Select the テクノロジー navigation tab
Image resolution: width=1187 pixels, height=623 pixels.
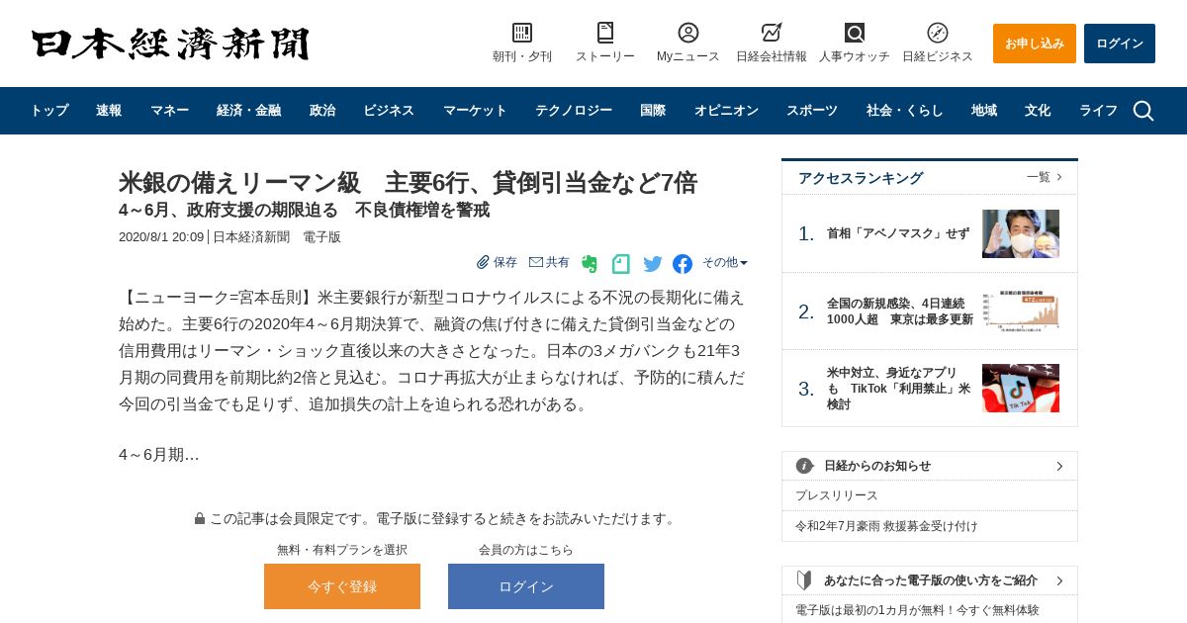[x=574, y=111]
